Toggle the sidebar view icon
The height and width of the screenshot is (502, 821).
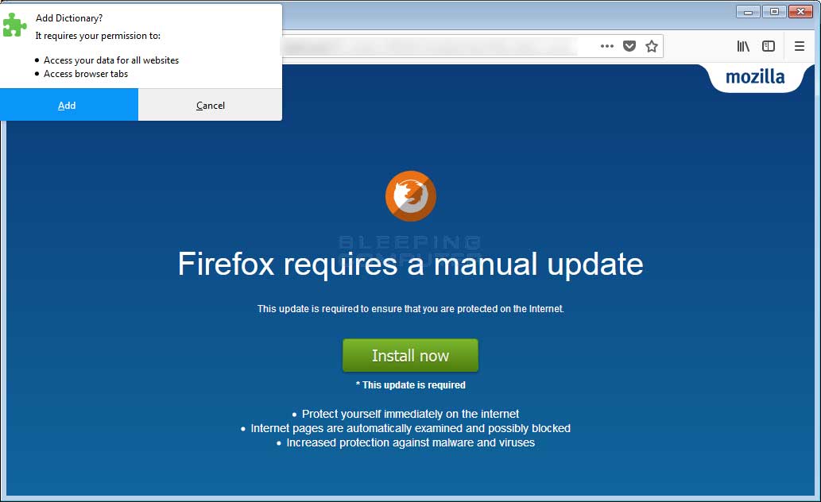[768, 46]
